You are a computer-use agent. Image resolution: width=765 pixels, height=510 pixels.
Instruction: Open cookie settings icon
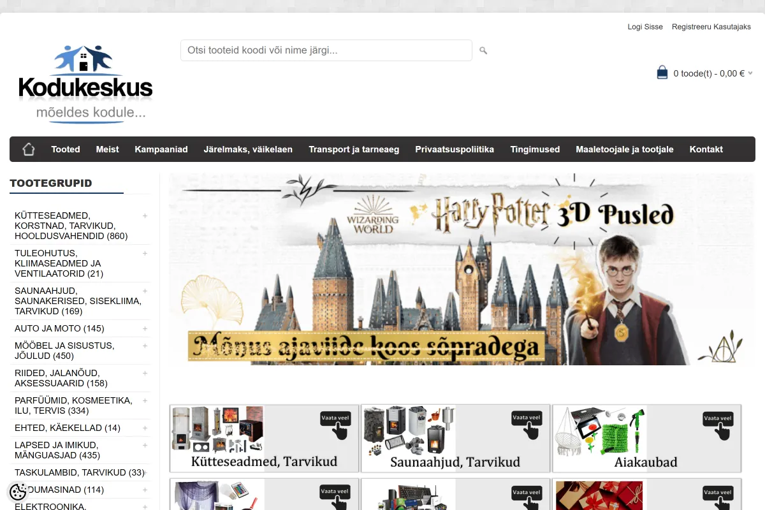coord(18,492)
